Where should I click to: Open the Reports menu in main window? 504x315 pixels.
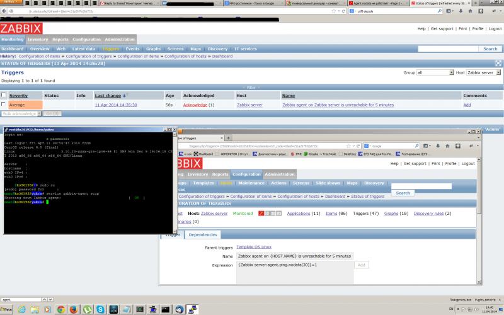click(60, 39)
